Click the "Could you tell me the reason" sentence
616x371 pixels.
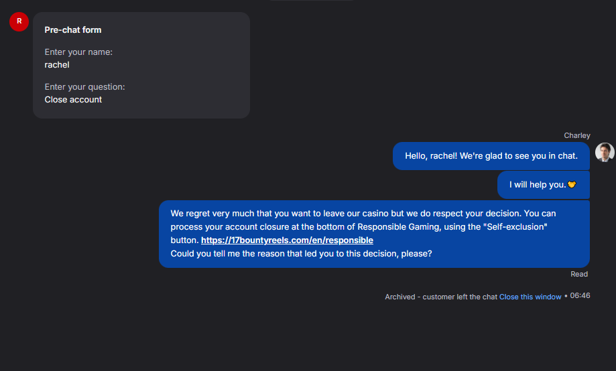coord(301,254)
